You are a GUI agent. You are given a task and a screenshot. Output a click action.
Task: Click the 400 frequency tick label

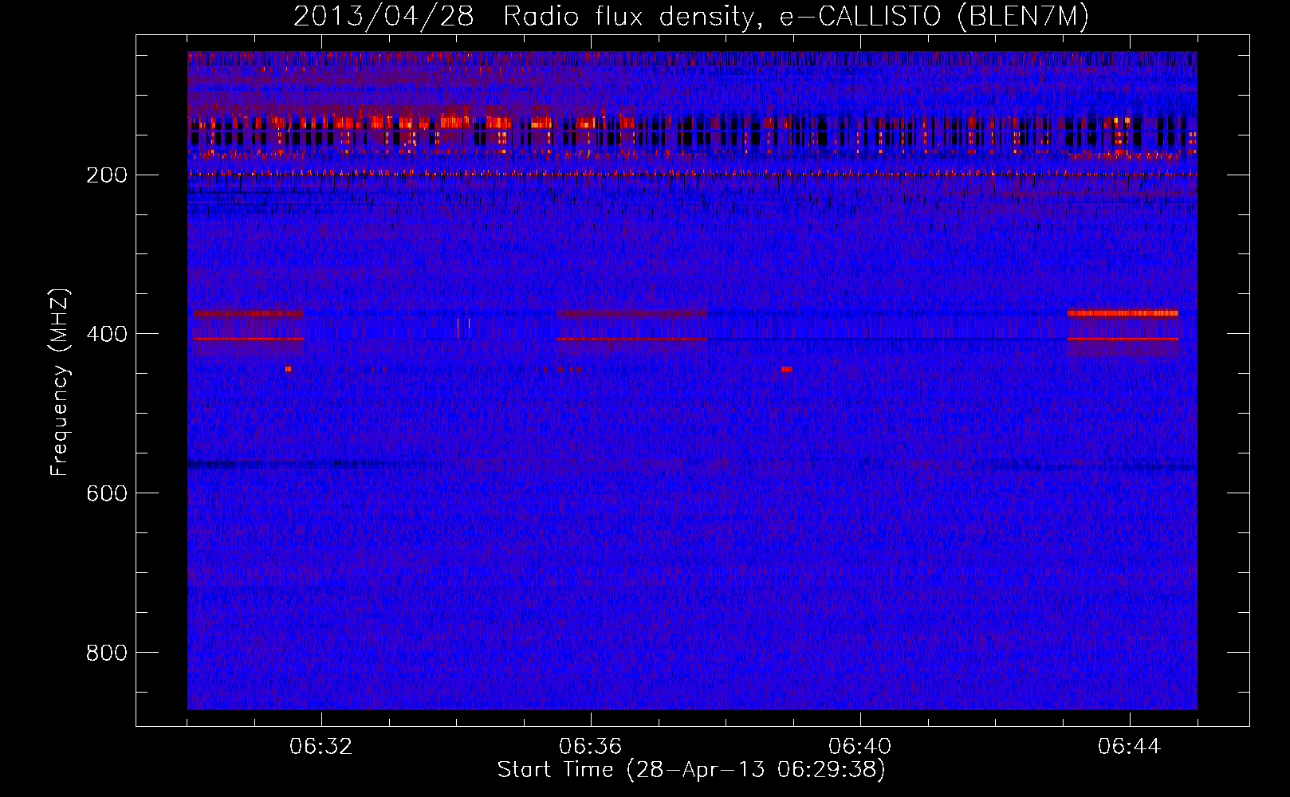(107, 334)
